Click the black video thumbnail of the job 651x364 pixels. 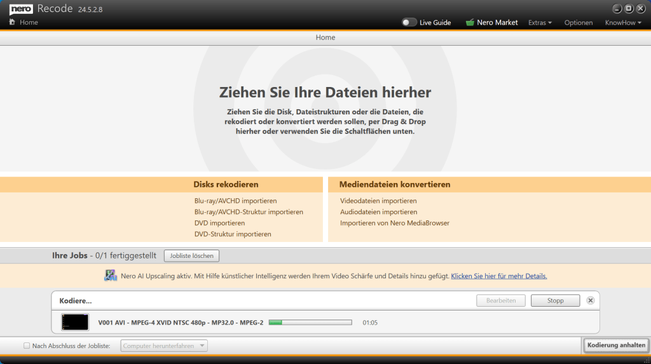tap(75, 322)
